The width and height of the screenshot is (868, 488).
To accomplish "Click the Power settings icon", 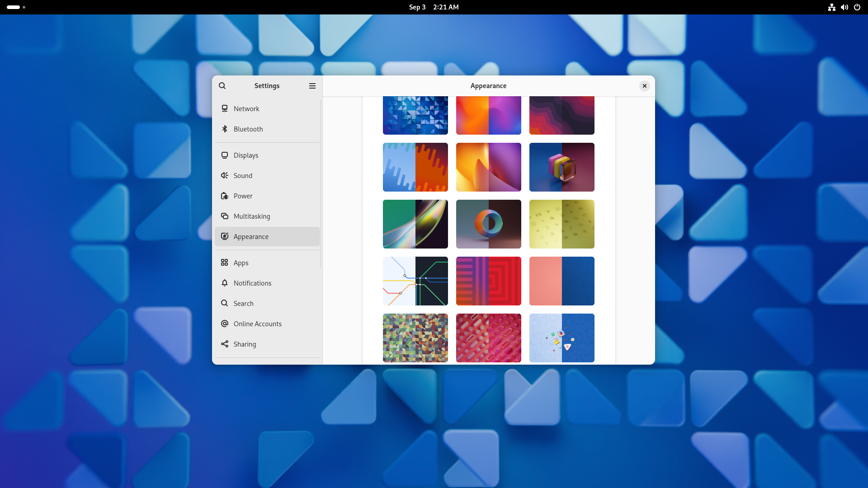I will point(224,196).
